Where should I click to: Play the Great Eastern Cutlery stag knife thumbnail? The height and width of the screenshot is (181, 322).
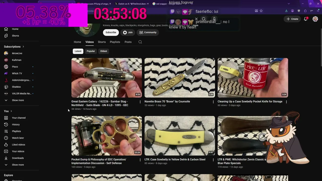pyautogui.click(x=107, y=78)
